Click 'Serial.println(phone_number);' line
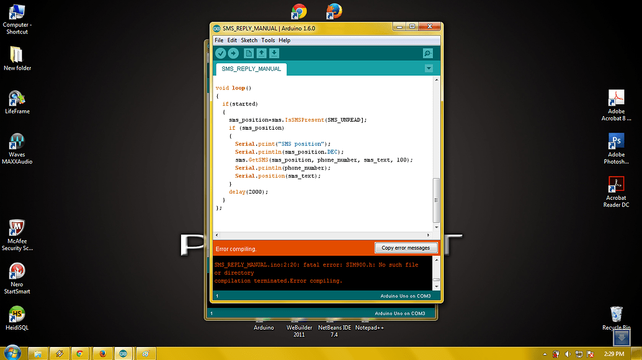This screenshot has height=360, width=642. click(x=282, y=168)
